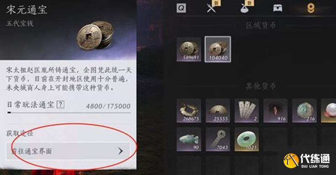The width and height of the screenshot is (336, 175).
Task: Open the crossed swords equipment tab
Action: 211,8
